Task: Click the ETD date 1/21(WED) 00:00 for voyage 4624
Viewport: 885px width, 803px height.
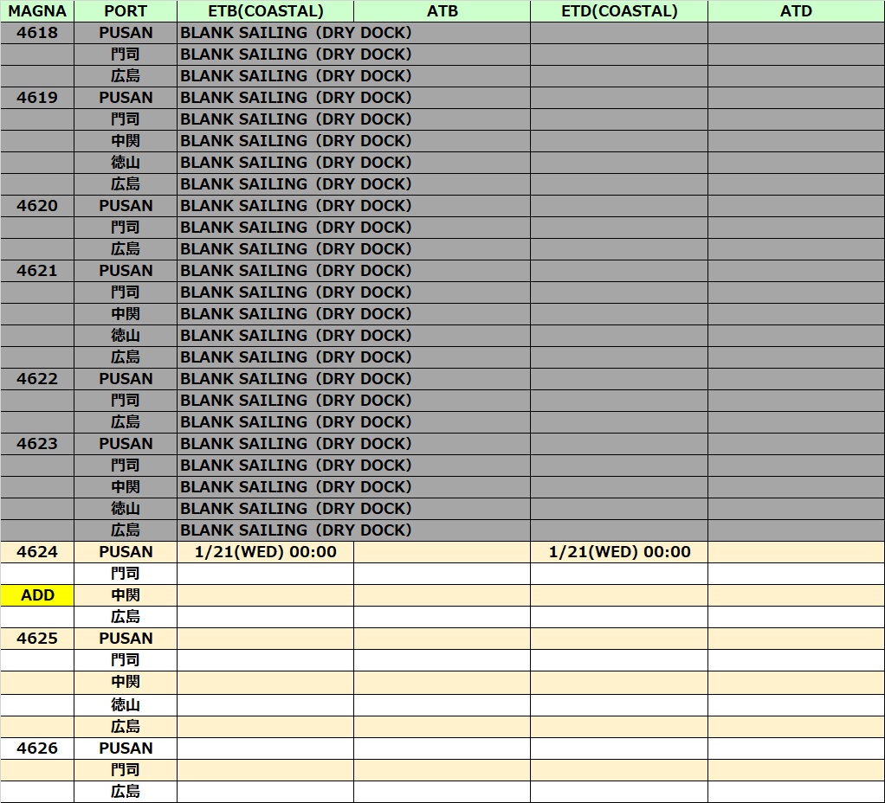Action: 619,552
